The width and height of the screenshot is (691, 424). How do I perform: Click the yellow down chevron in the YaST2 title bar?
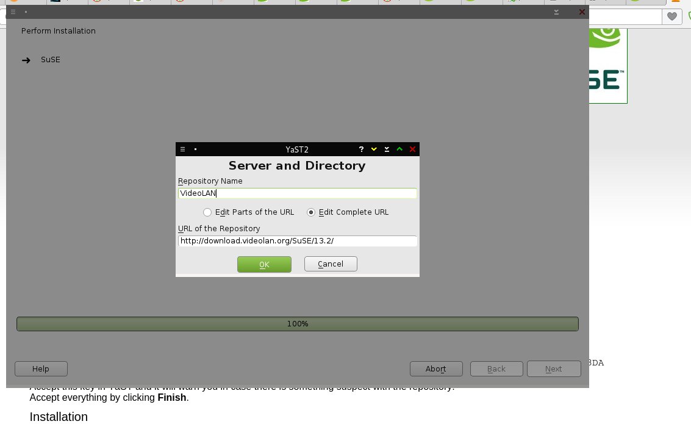[374, 149]
